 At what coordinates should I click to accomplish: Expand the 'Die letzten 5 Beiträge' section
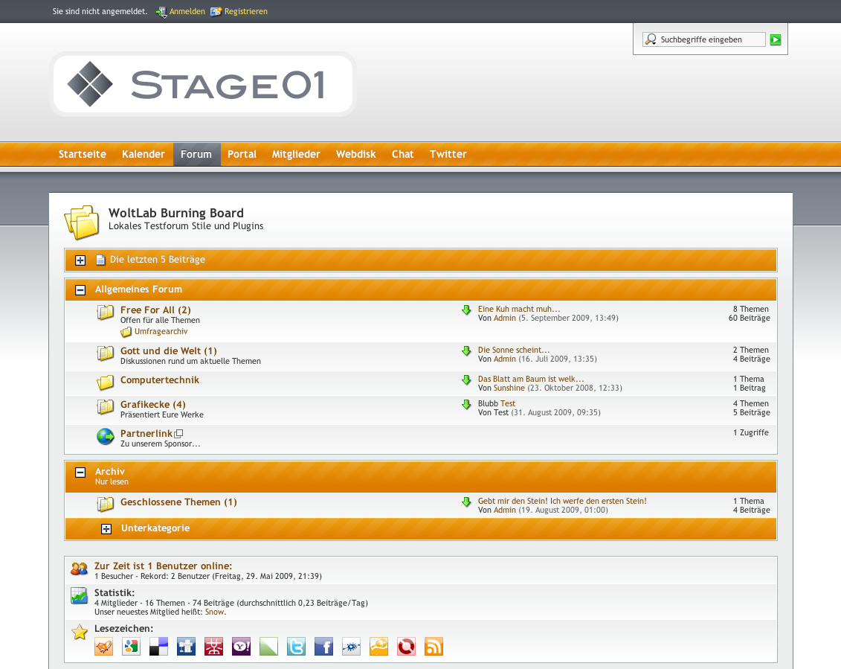pos(80,260)
